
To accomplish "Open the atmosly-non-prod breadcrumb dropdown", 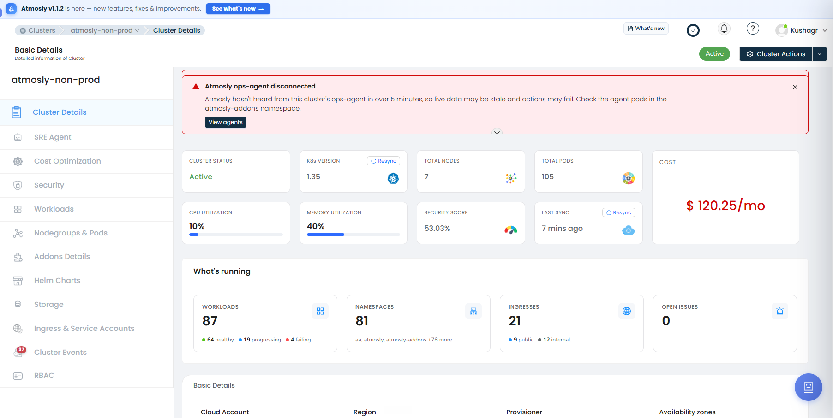I will coord(105,30).
